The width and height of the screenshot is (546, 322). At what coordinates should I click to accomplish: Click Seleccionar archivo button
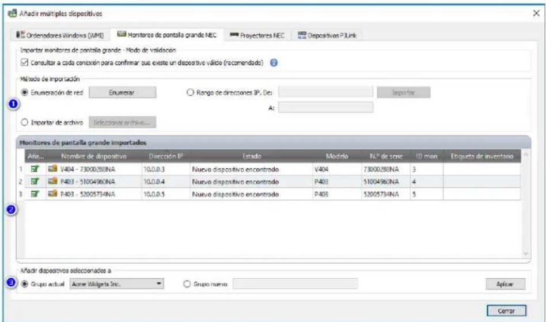[x=122, y=123]
